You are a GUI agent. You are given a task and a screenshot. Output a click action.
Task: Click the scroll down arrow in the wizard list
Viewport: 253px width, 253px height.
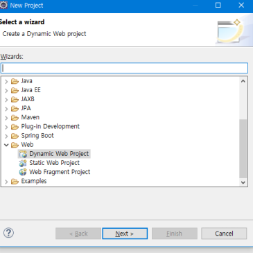tap(243, 182)
